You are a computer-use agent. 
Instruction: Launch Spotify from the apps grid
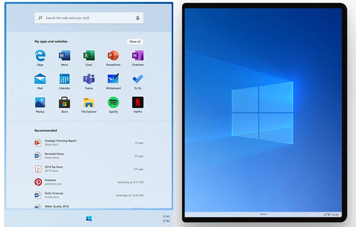113,103
